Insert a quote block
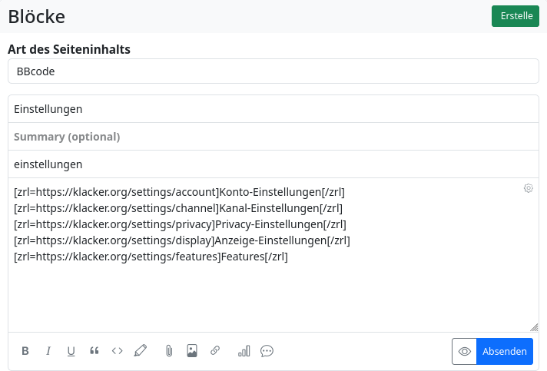 coord(94,351)
